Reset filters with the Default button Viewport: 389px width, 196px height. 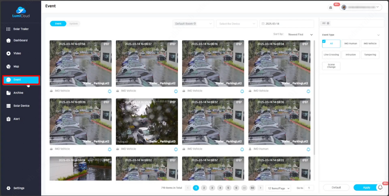point(336,187)
